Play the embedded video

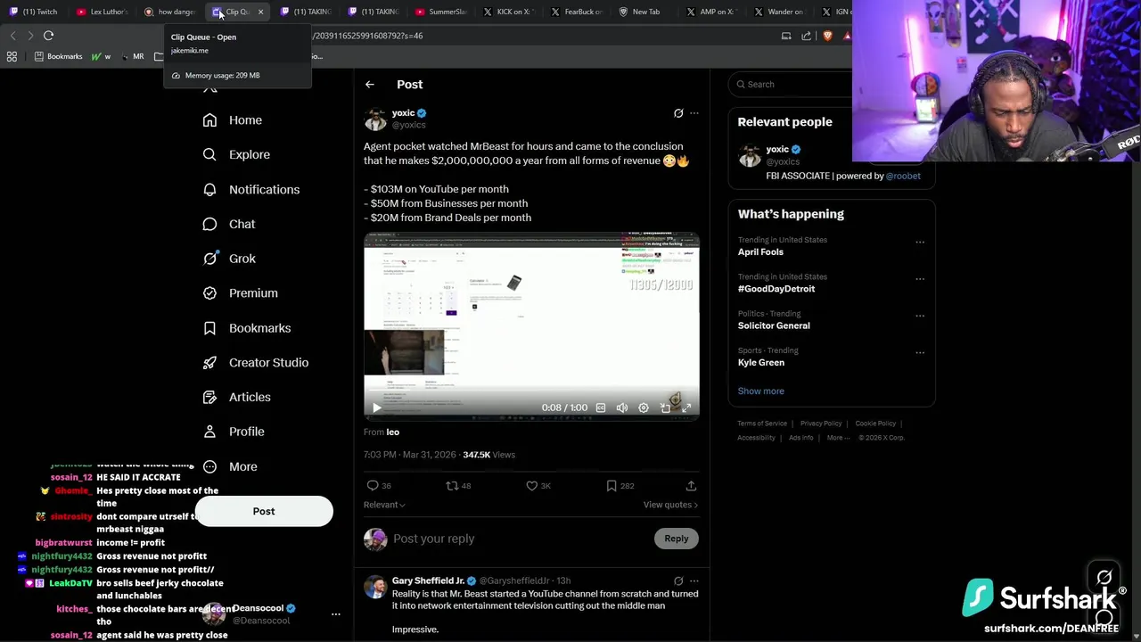click(x=376, y=407)
